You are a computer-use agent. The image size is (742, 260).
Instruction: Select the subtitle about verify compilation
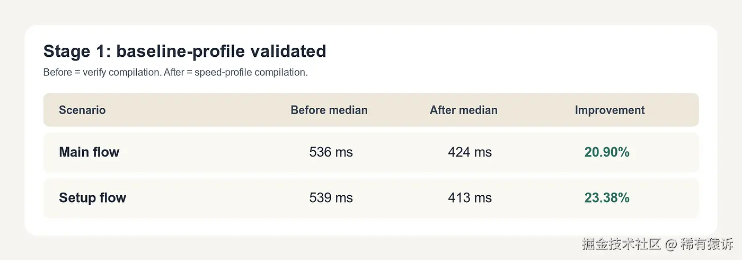175,73
